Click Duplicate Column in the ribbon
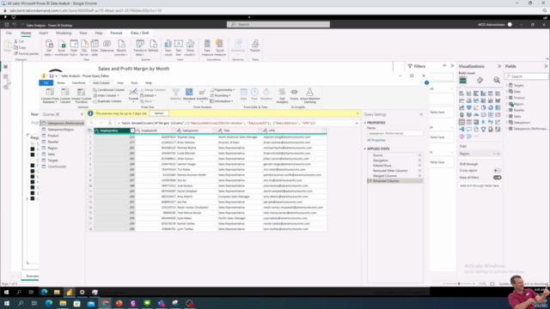550x309 pixels. [107, 101]
